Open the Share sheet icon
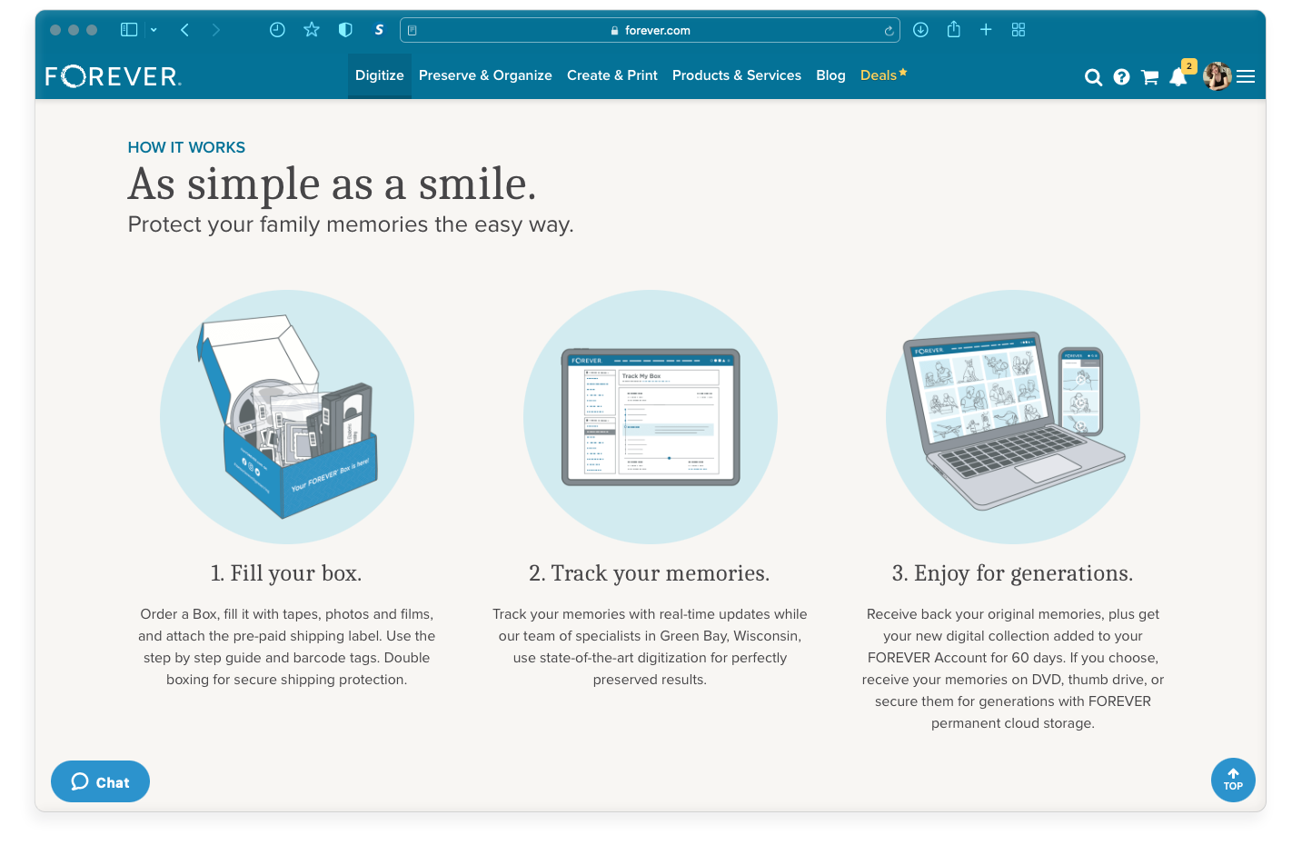Viewport: 1302px width, 855px height. (x=953, y=29)
